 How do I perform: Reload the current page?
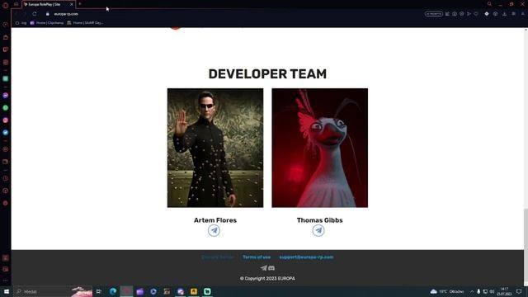(35, 14)
